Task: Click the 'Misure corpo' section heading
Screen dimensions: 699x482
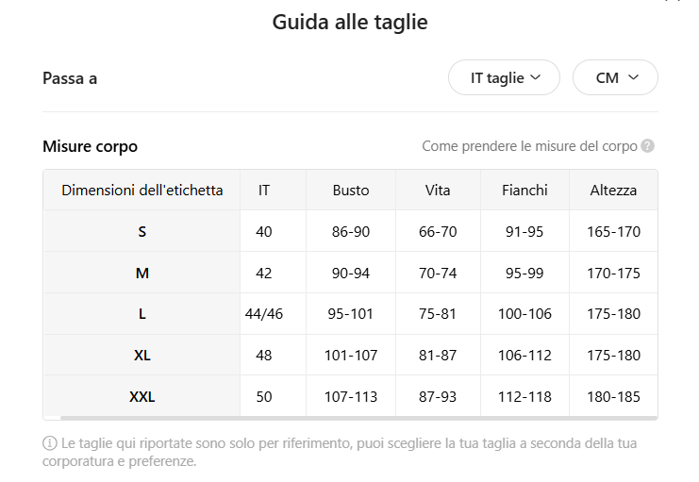Action: [91, 146]
